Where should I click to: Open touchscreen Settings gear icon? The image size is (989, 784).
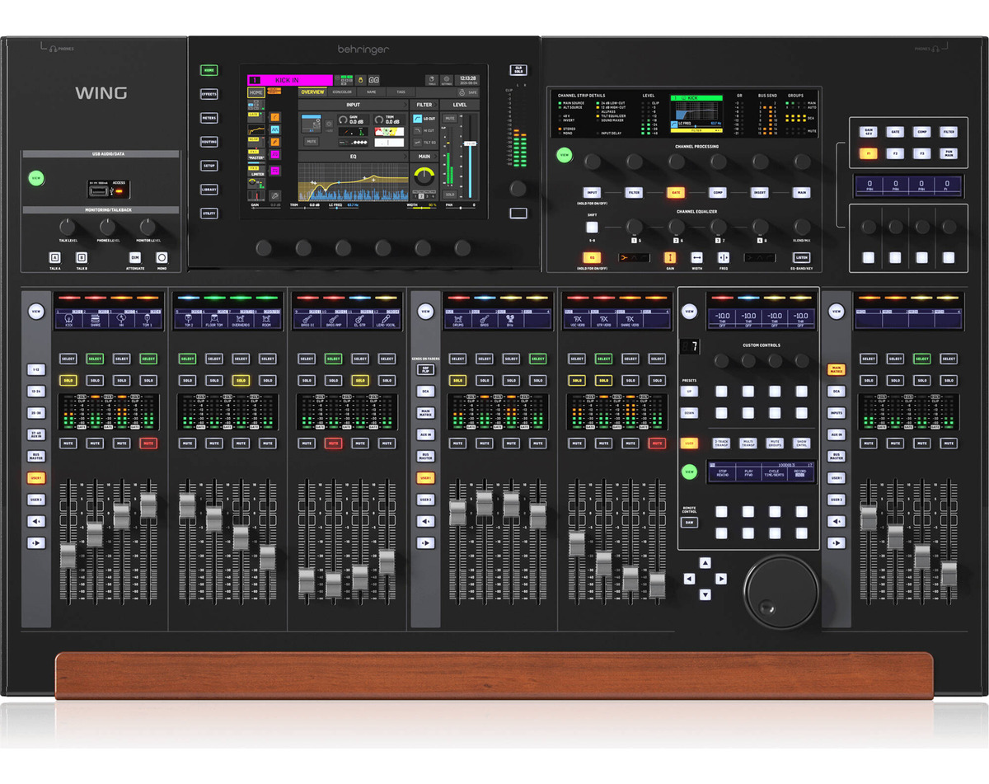(x=446, y=80)
